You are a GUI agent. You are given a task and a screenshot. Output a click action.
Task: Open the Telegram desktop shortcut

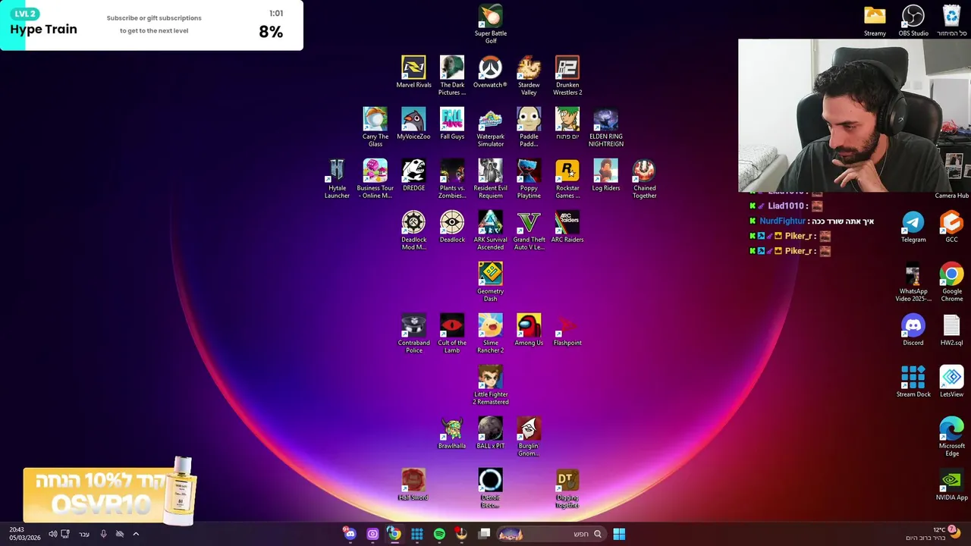click(x=913, y=227)
